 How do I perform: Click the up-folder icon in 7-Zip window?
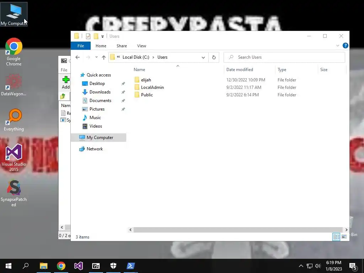tap(63, 96)
